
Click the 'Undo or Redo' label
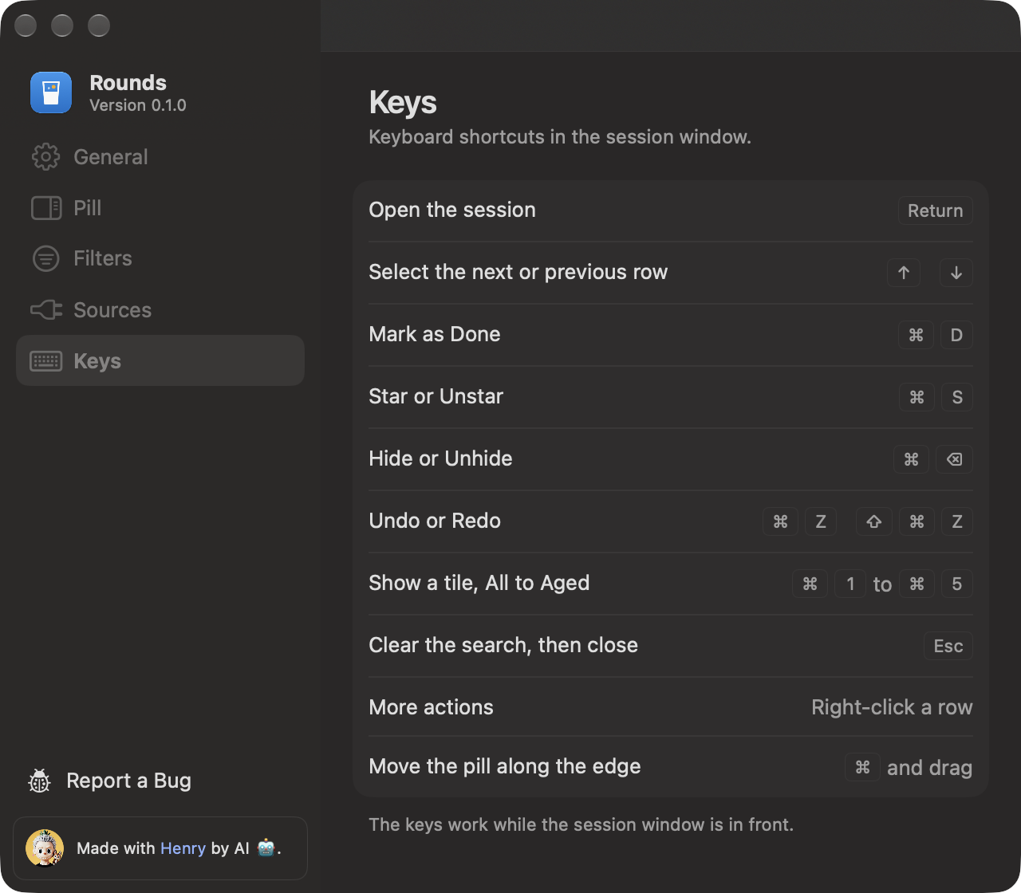point(435,521)
